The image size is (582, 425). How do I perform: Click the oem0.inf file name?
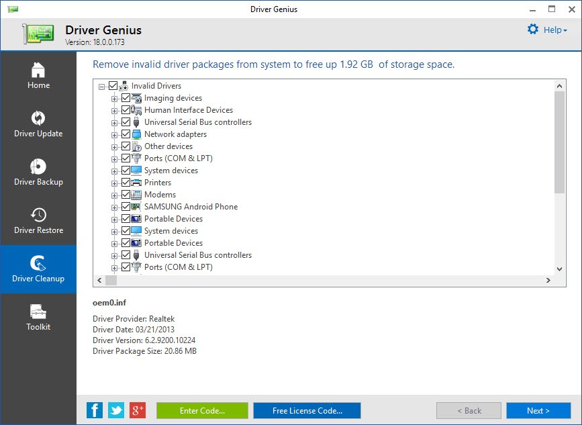[109, 303]
